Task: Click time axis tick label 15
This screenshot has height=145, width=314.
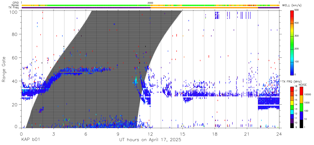Action: click(x=183, y=134)
